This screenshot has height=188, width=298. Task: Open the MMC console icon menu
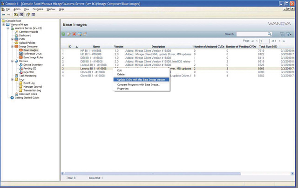3,9
